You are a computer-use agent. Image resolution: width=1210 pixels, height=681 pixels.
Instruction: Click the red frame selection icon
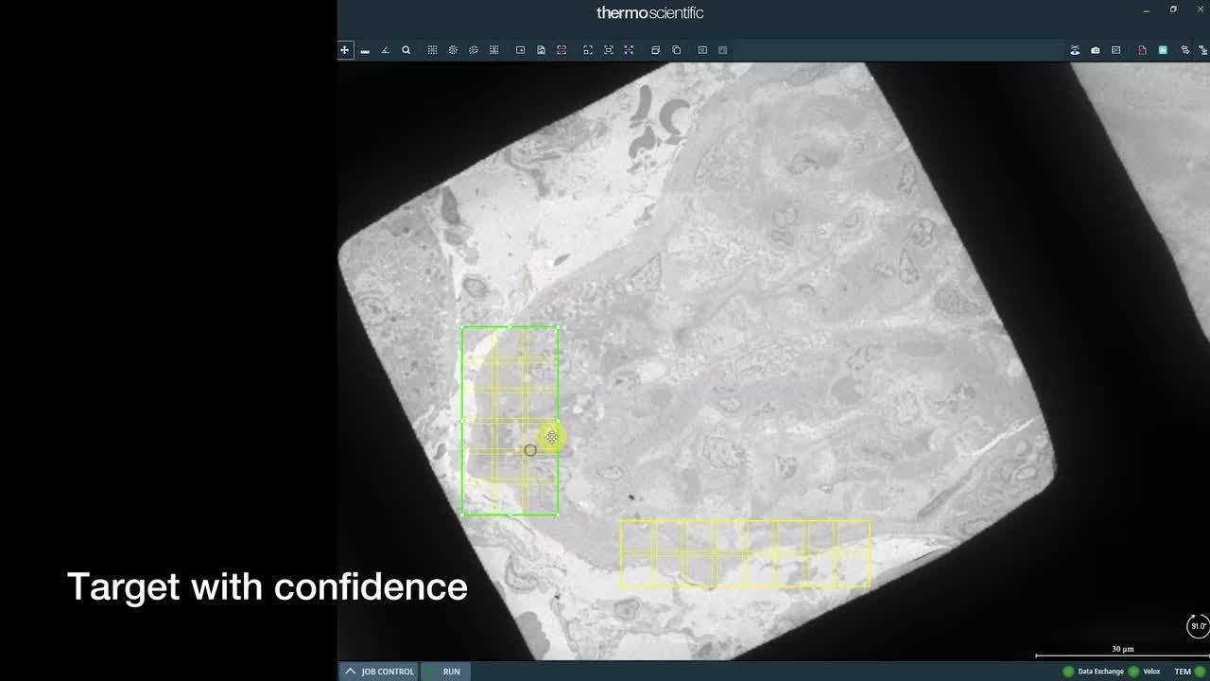pyautogui.click(x=562, y=50)
